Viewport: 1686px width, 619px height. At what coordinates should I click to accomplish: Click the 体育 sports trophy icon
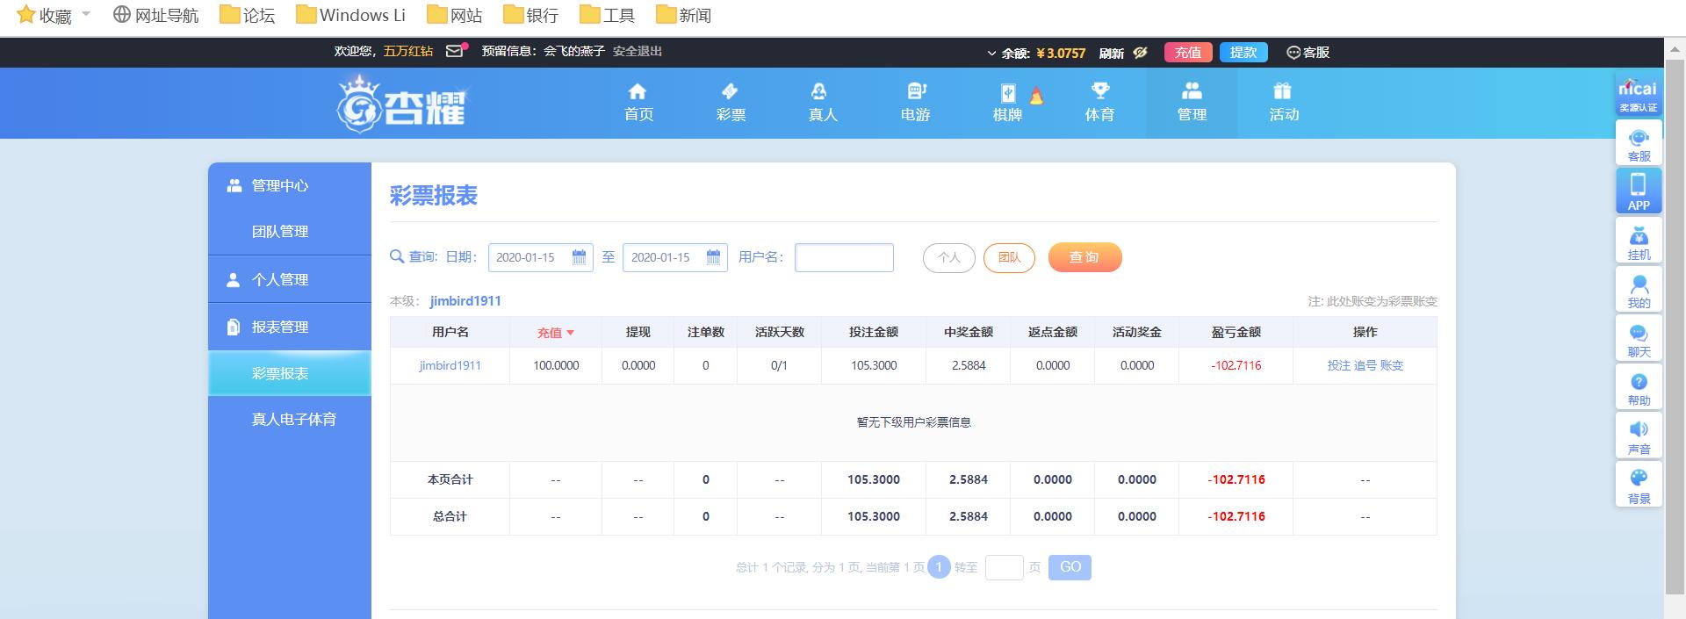coord(1099,91)
